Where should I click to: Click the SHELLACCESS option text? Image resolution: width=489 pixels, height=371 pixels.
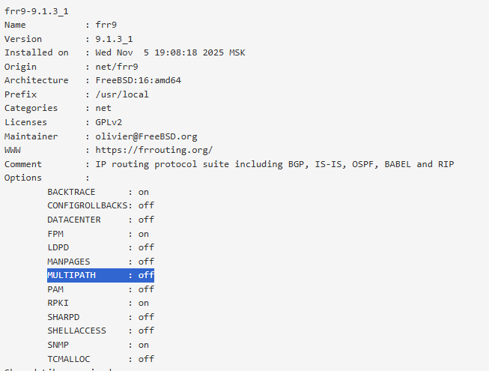[x=76, y=331]
